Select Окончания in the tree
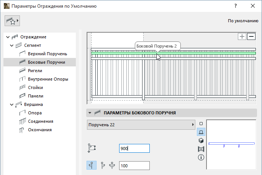 click(40, 130)
